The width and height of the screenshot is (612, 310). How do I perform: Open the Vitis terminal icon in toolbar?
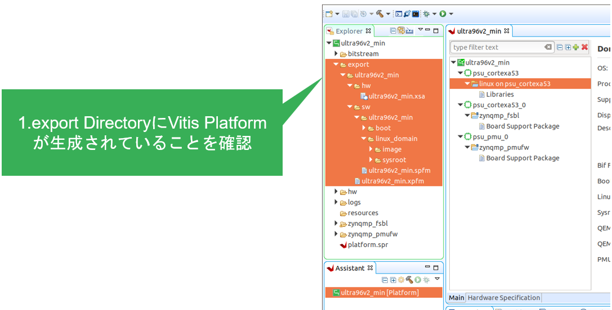416,14
